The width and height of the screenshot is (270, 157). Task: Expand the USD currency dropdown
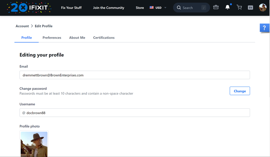point(158,8)
